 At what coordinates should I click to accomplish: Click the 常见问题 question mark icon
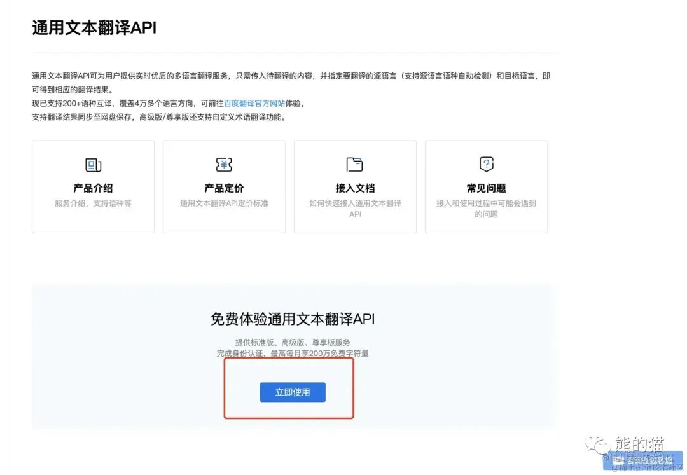[487, 164]
